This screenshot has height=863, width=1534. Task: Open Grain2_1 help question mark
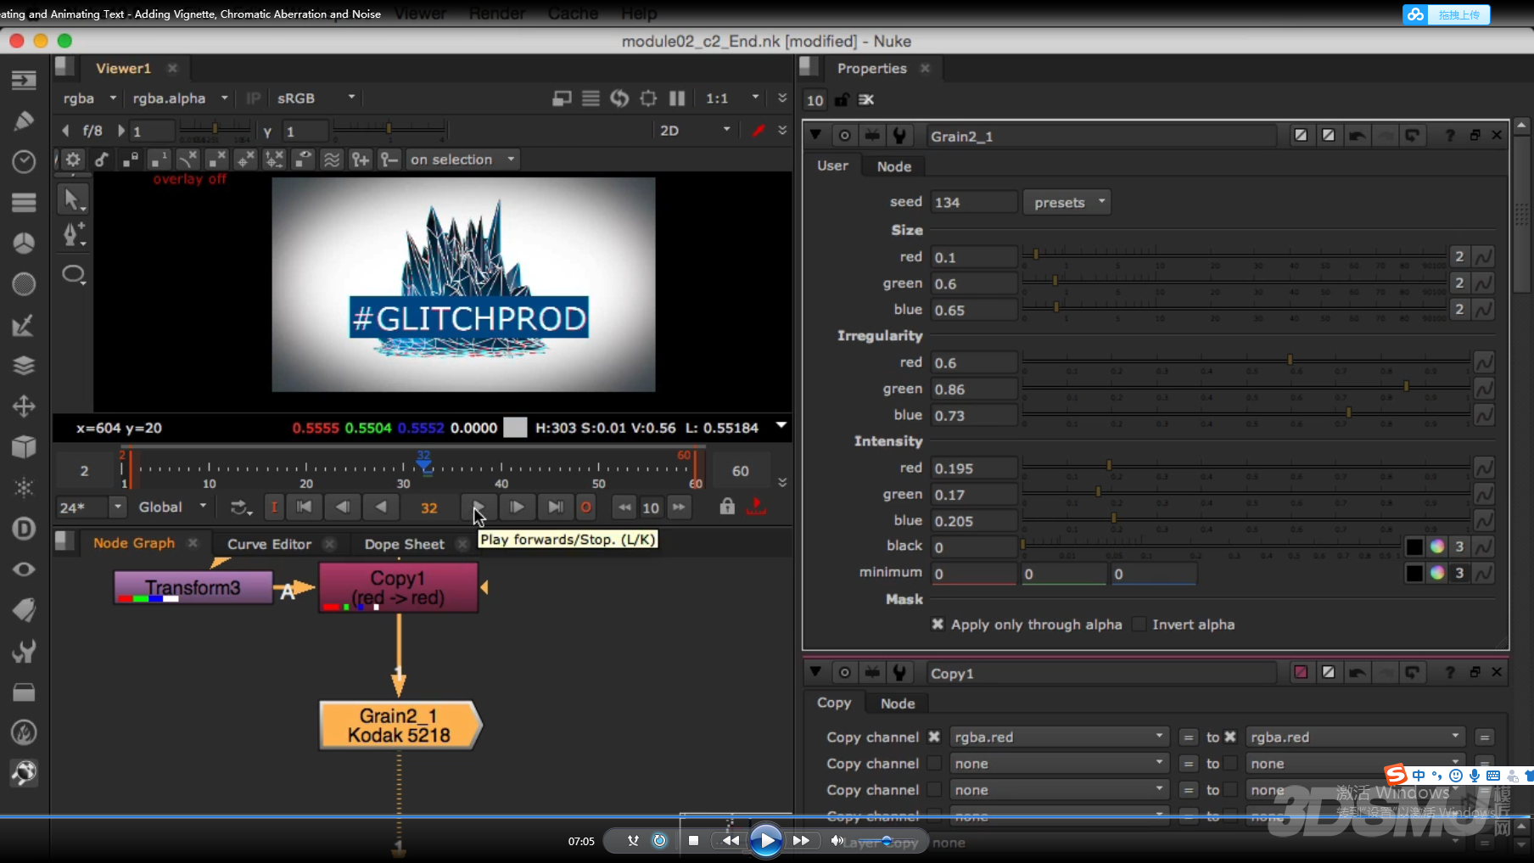coord(1450,136)
